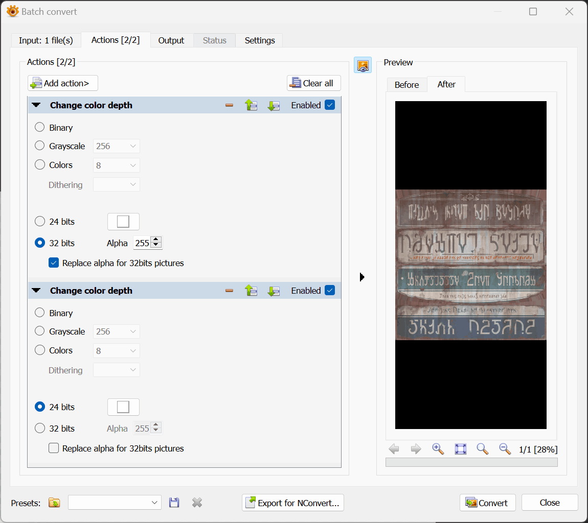Image resolution: width=588 pixels, height=523 pixels.
Task: Fit preview image to window
Action: pyautogui.click(x=460, y=449)
